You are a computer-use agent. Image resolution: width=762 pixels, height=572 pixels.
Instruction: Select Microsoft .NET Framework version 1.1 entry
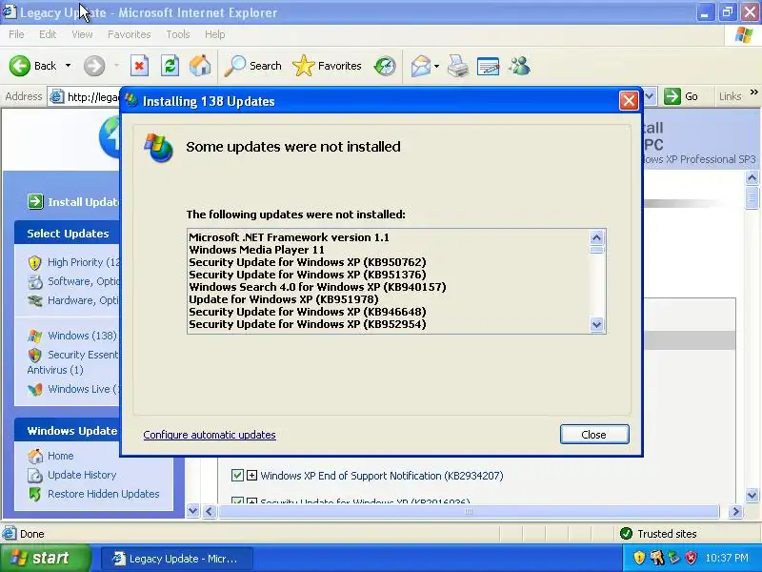(x=290, y=237)
